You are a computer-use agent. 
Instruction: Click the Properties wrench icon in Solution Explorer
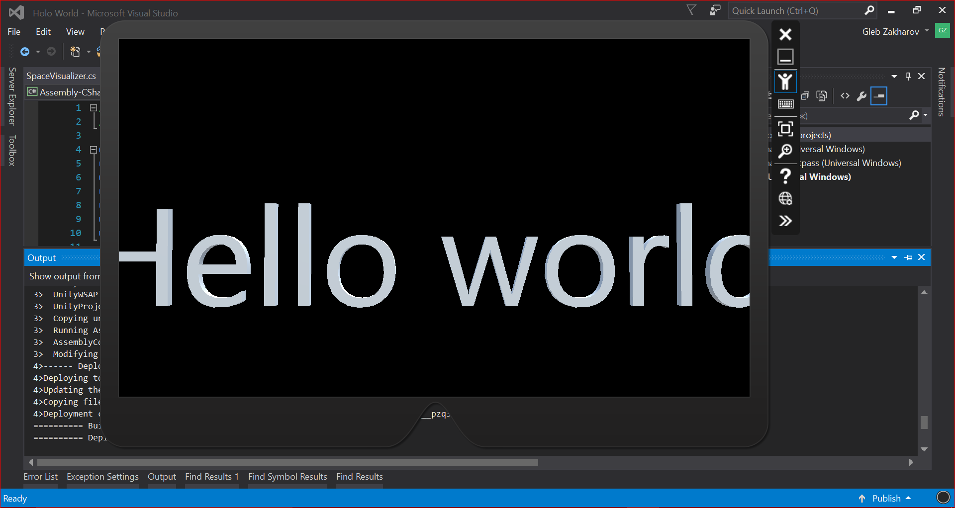pos(862,96)
